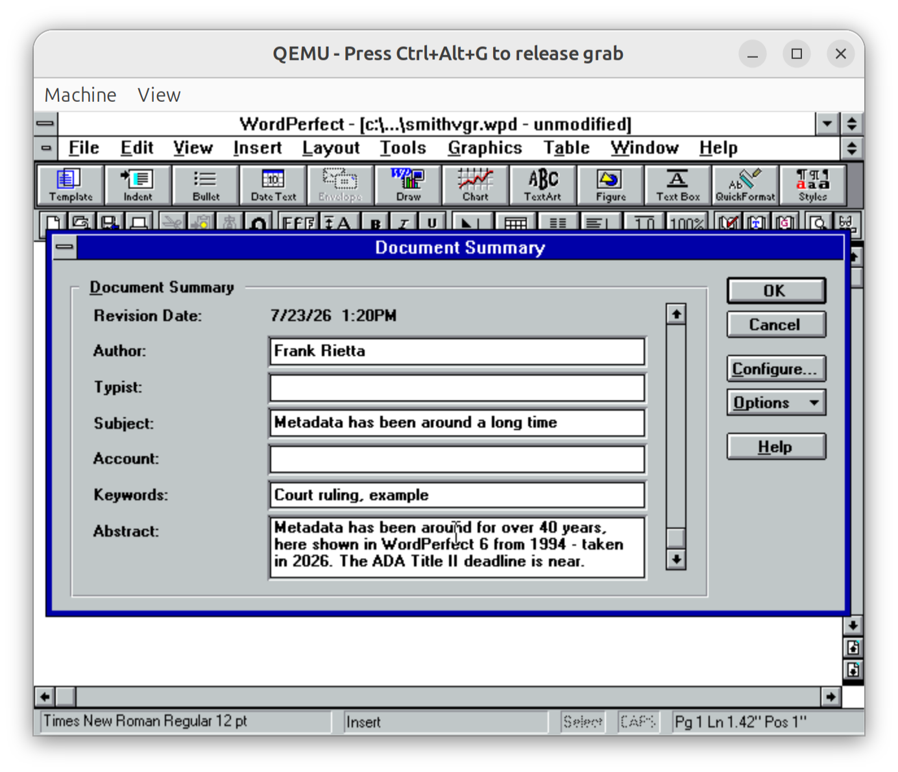898x772 pixels.
Task: Open the Table menu
Action: pyautogui.click(x=566, y=148)
